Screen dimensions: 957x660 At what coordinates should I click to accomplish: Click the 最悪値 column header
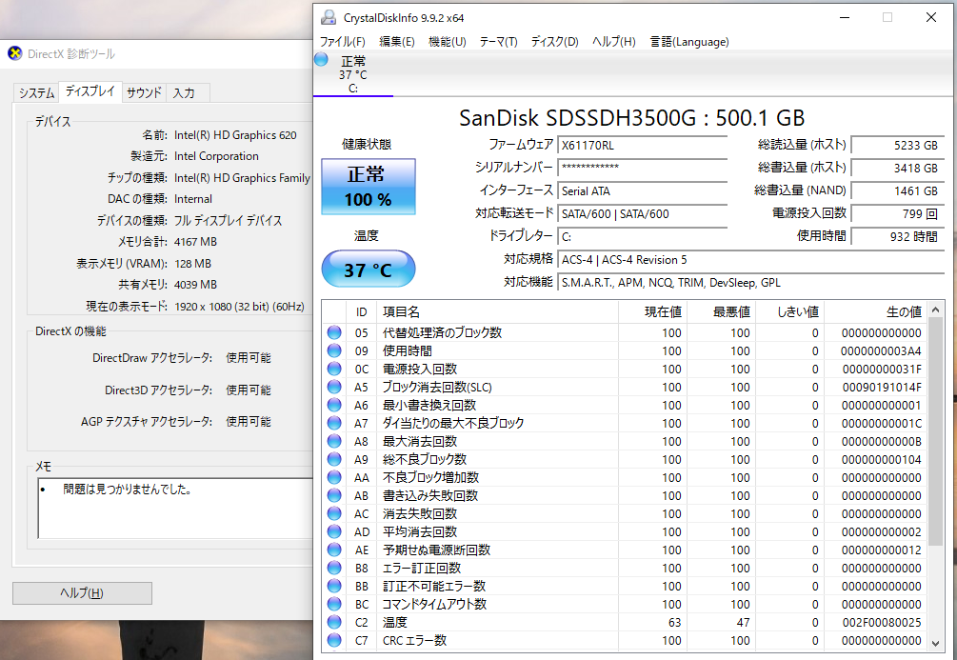click(721, 312)
